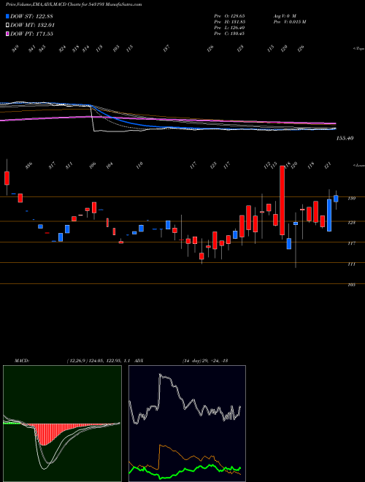The height and width of the screenshot is (482, 365).
Task: Click the tallest red candlestick
Action: (282, 200)
